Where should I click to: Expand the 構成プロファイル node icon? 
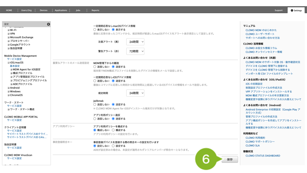pos(11,73)
